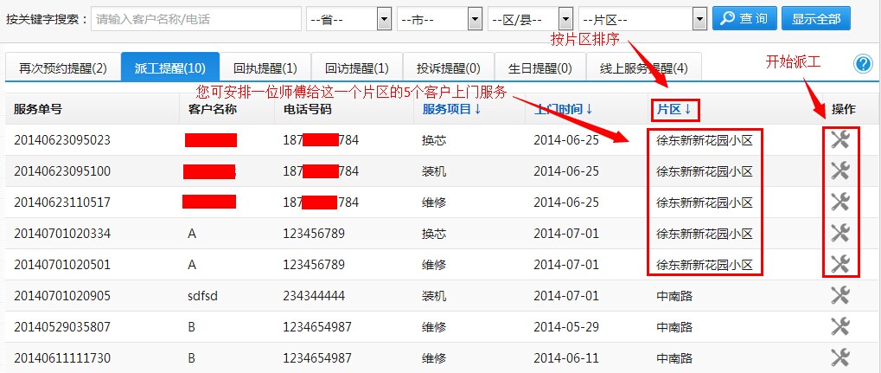Click dispatch wrench icon for order 20140529035807
Viewport: 881px width, 373px height.
pos(840,327)
